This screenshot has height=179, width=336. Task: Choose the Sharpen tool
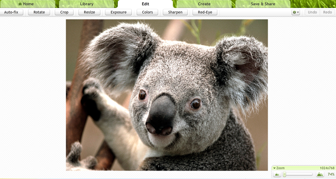click(x=175, y=12)
